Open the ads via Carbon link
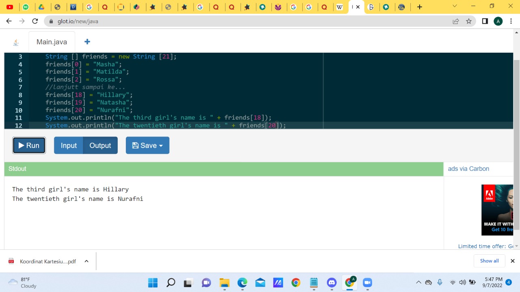The image size is (520, 292). (468, 169)
